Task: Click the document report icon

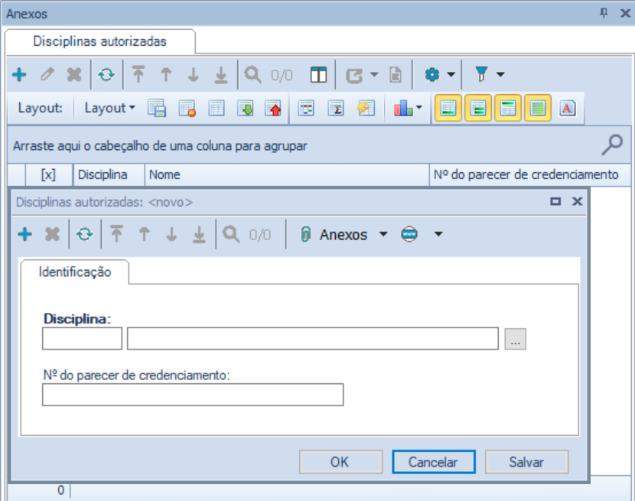Action: click(x=396, y=75)
